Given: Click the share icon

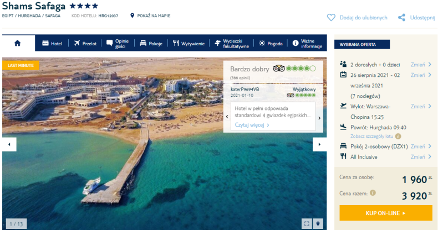Looking at the screenshot, I should pos(402,18).
